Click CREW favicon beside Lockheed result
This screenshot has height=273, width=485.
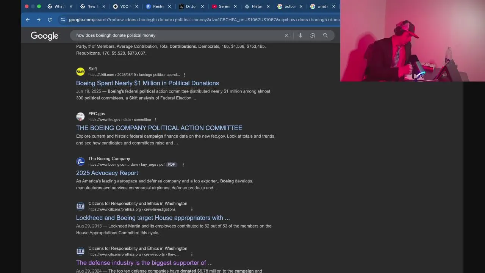80,206
